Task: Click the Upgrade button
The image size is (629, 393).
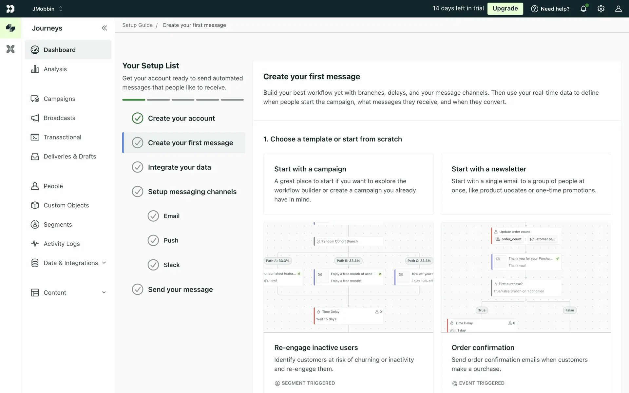Action: pos(505,9)
